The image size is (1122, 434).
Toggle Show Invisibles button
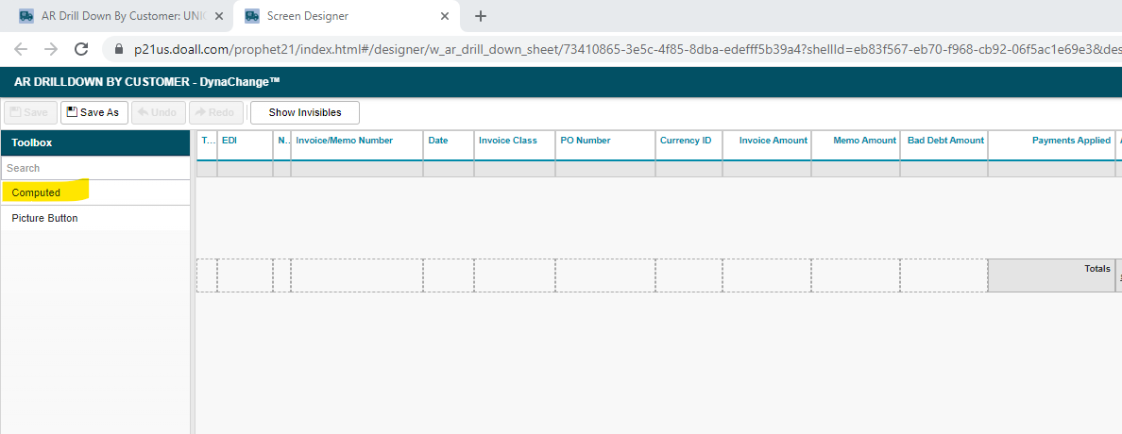[x=304, y=112]
